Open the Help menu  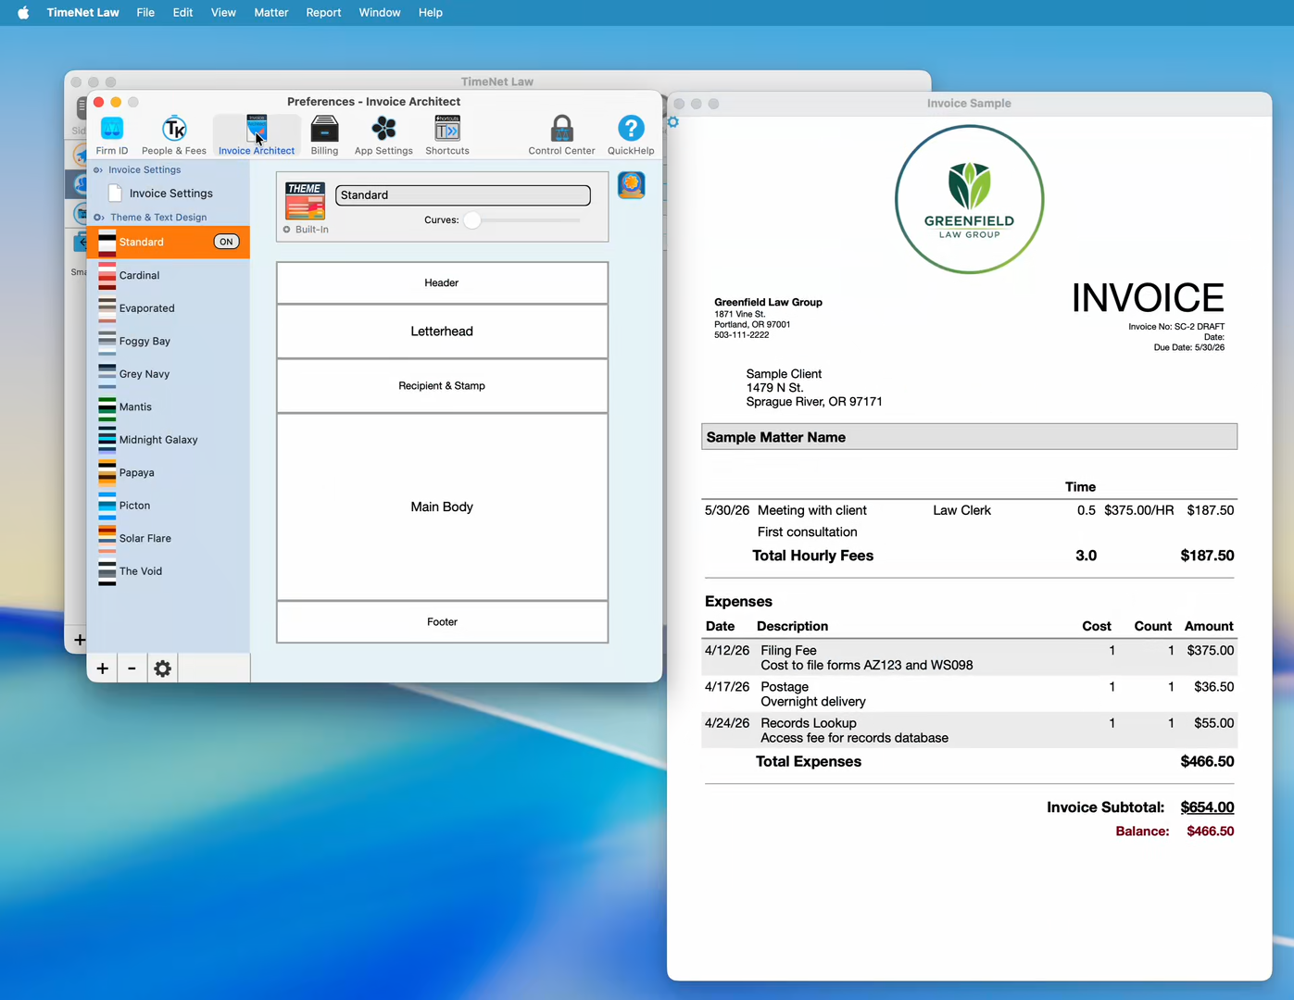[x=431, y=12]
